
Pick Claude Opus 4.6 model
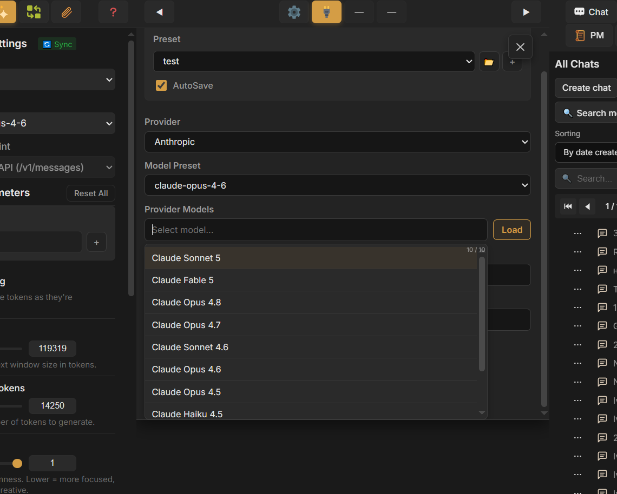(311, 370)
